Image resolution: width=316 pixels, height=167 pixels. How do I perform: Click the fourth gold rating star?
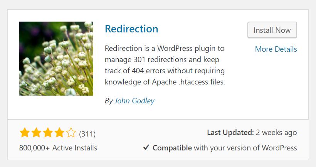pyautogui.click(x=59, y=133)
